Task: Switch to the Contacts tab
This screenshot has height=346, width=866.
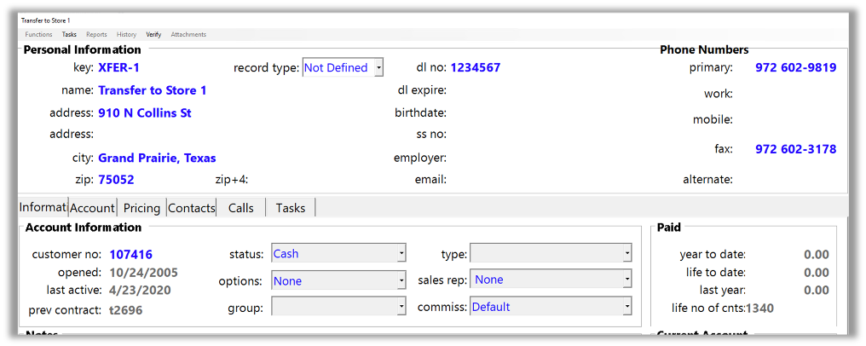Action: 192,208
